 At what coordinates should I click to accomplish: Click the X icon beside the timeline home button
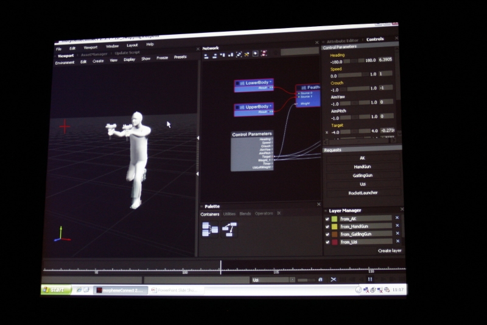click(334, 279)
